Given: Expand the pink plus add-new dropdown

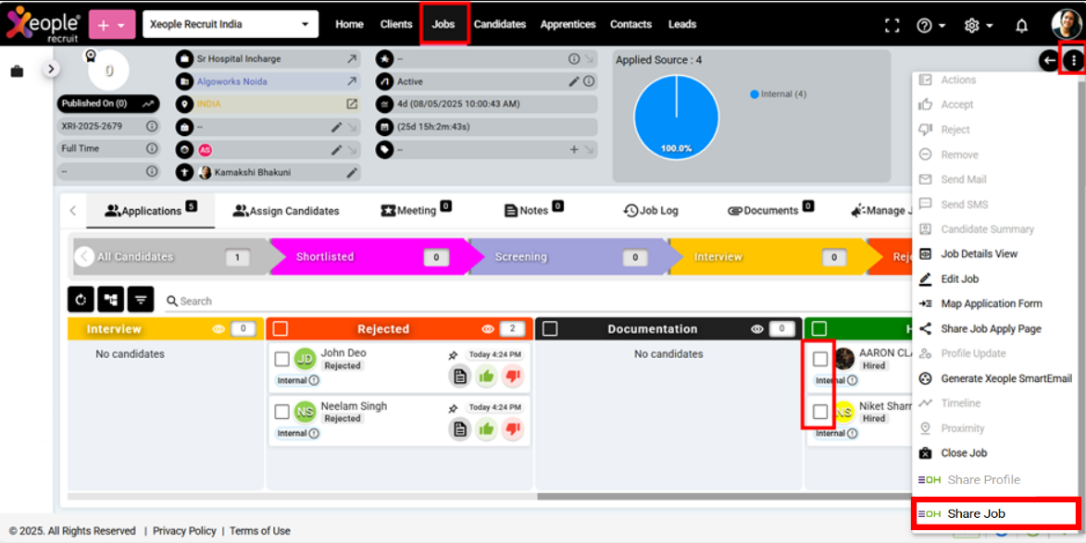Looking at the screenshot, I should click(x=112, y=25).
